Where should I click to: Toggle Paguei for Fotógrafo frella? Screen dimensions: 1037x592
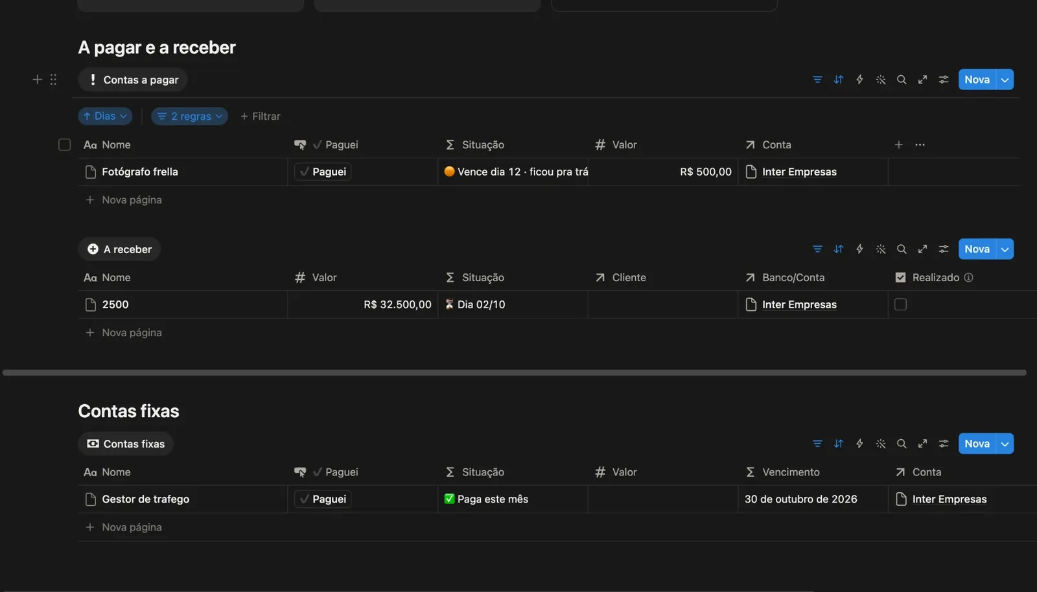pyautogui.click(x=323, y=172)
